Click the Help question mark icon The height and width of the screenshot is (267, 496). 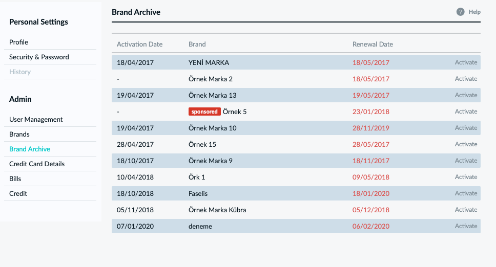(x=460, y=12)
